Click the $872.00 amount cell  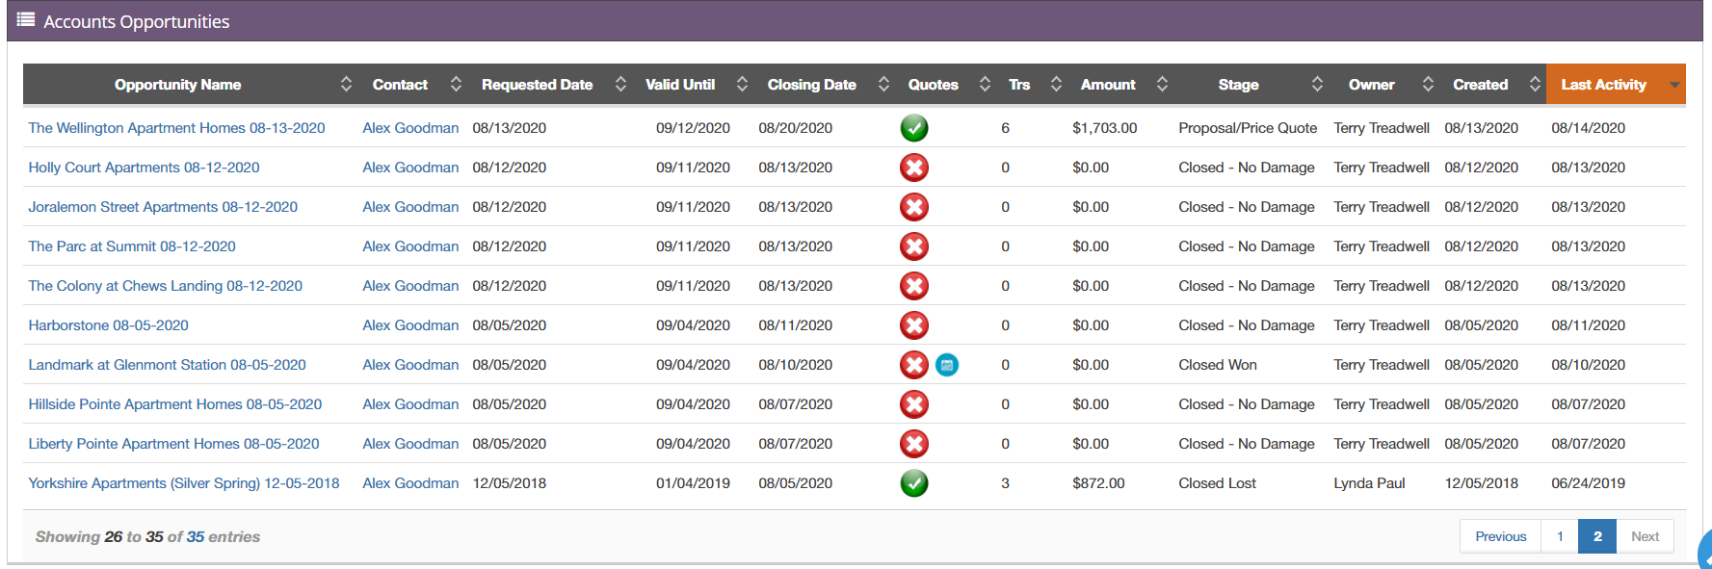[1098, 483]
